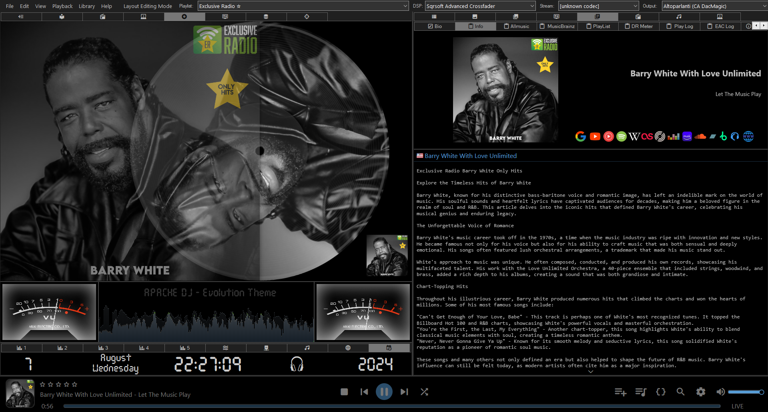This screenshot has height=412, width=768.
Task: Open the YouTube link icon
Action: 595,136
